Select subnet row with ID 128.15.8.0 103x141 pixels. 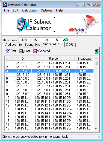49,90
